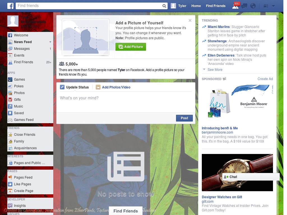The image size is (287, 215).
Task: Click the Family house icon
Action: pyautogui.click(x=10, y=141)
